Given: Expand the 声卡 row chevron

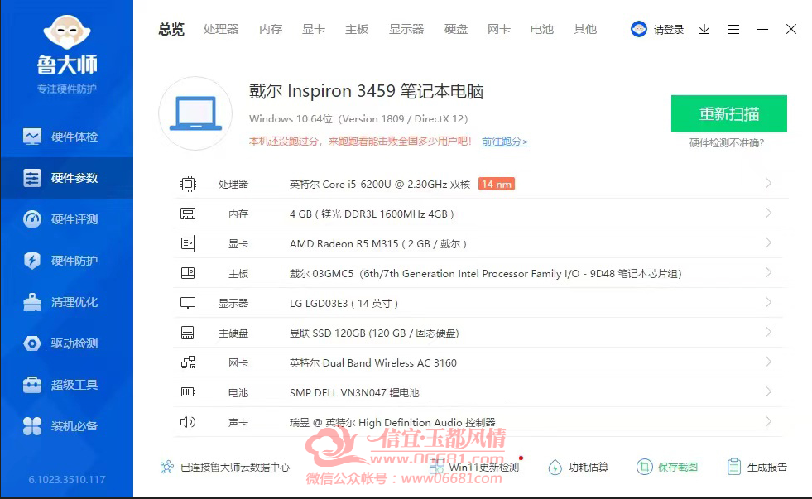Looking at the screenshot, I should (768, 422).
